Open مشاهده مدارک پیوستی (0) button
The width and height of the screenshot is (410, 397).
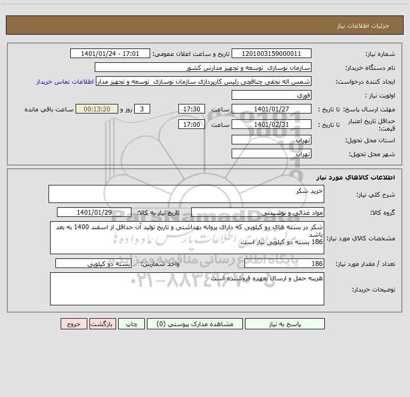pyautogui.click(x=194, y=323)
